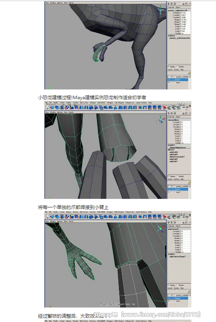Open Edit NURBS menu in third Maya screenshot
216x322 pixels.
coord(100,212)
